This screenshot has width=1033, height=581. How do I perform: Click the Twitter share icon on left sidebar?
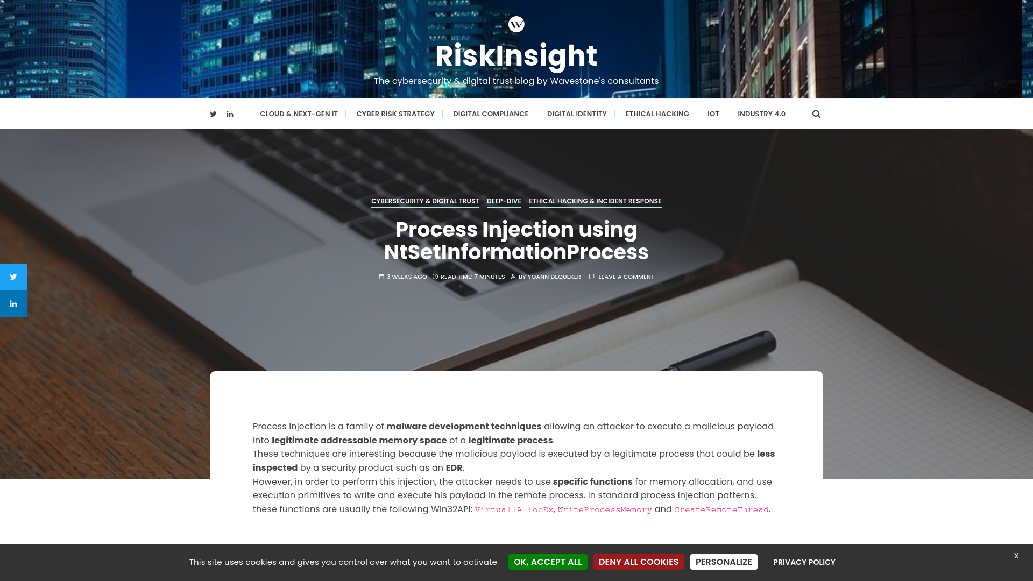click(x=13, y=277)
